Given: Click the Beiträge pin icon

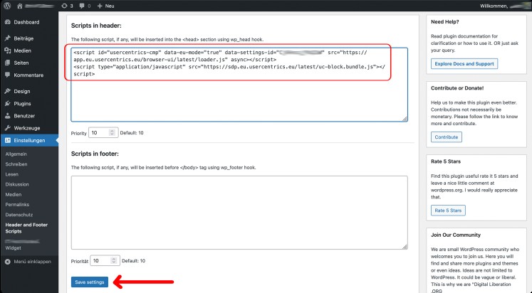Looking at the screenshot, I should pyautogui.click(x=8, y=38).
